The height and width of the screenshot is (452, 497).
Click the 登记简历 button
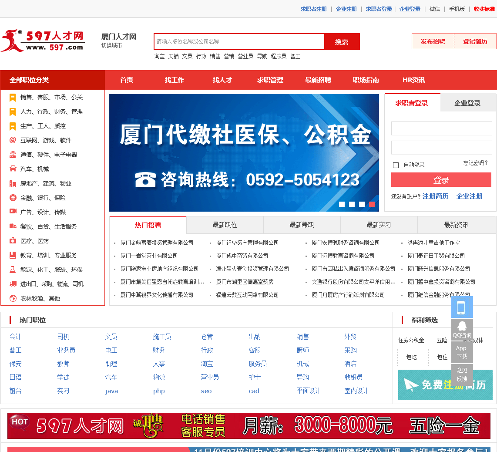point(475,41)
